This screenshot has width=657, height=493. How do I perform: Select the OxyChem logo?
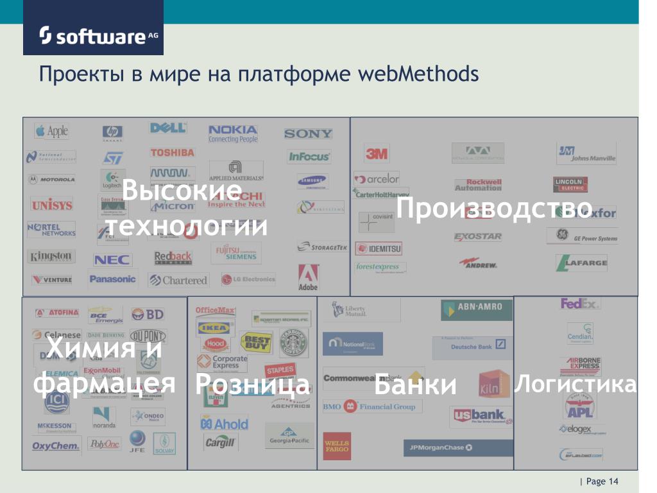56,445
